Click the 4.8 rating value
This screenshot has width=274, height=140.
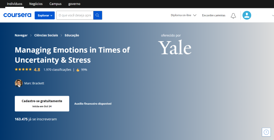[37, 70]
